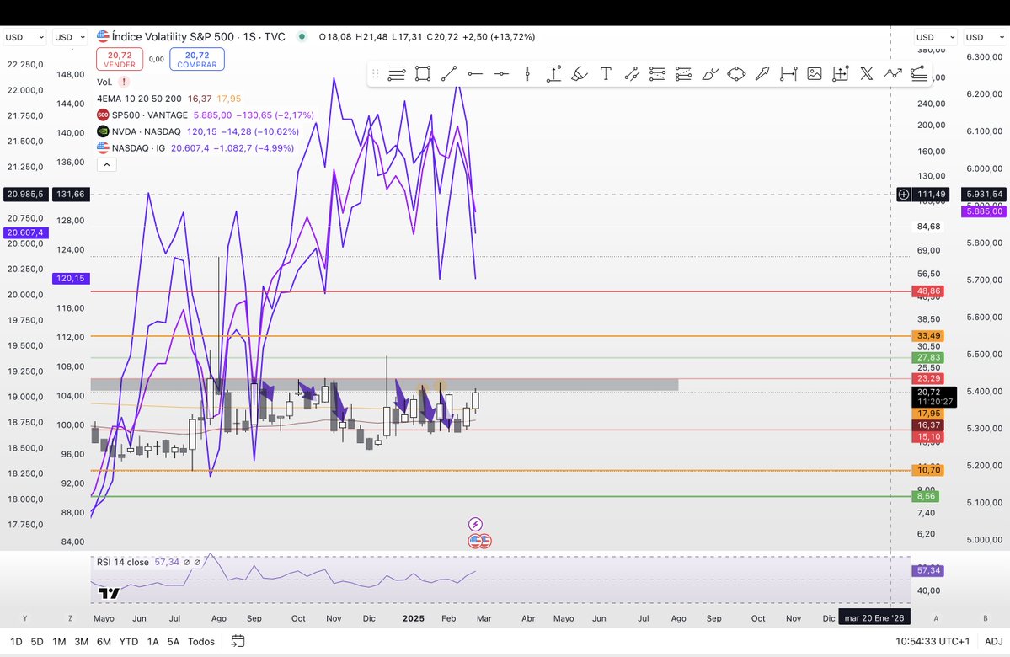Select the Fibonacci Extension tool
1010x657 pixels.
[683, 74]
